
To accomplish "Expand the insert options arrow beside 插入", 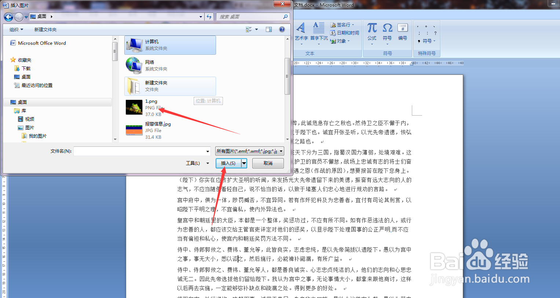I will pyautogui.click(x=244, y=163).
